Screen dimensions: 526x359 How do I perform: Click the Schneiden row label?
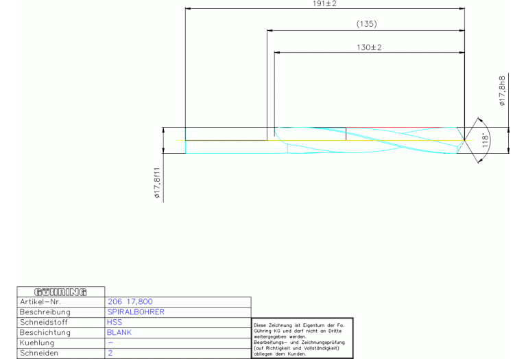point(40,353)
